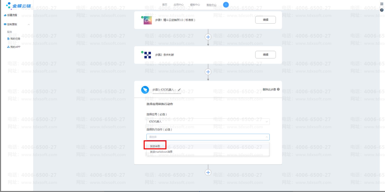Click 控制面板 label in the sidebar

point(12,25)
